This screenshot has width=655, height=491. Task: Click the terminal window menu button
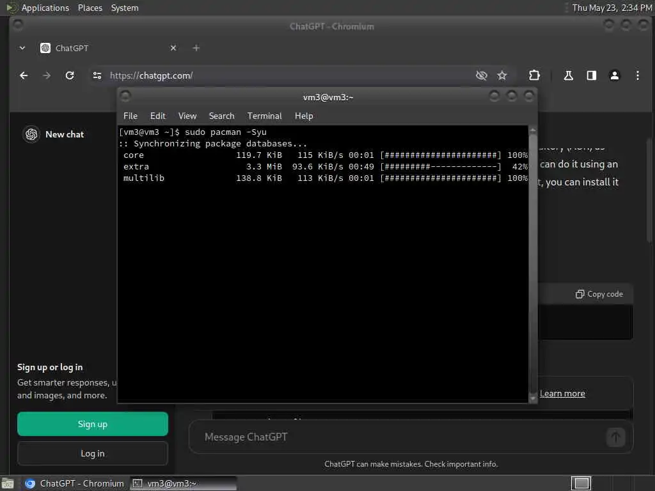(125, 97)
